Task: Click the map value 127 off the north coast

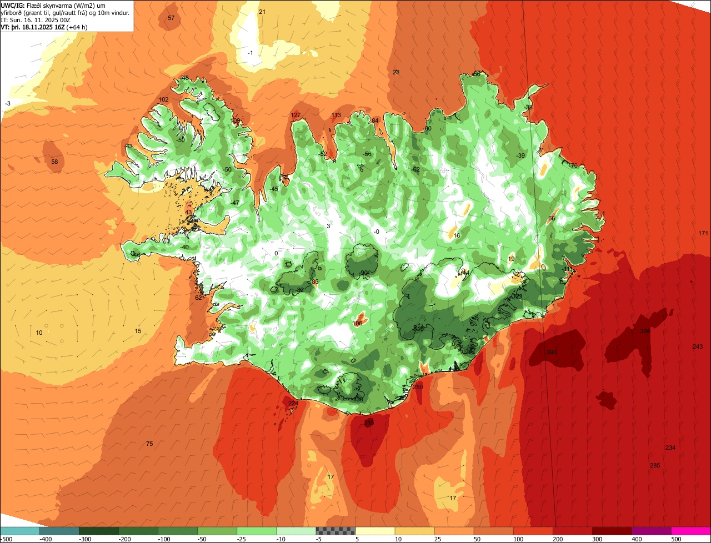Action: (x=296, y=115)
